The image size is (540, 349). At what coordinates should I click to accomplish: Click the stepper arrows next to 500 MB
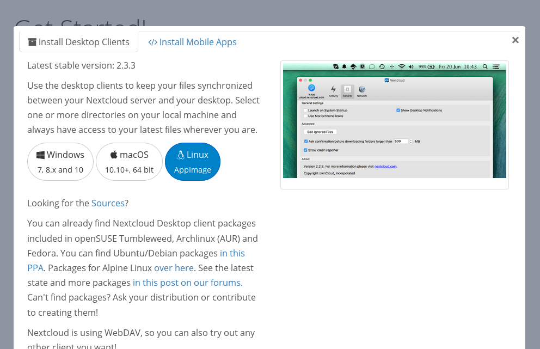(410, 141)
